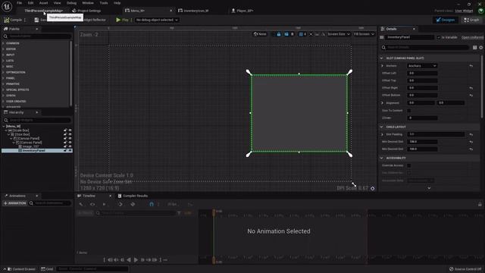Lock the Scale Box widget

(65, 130)
